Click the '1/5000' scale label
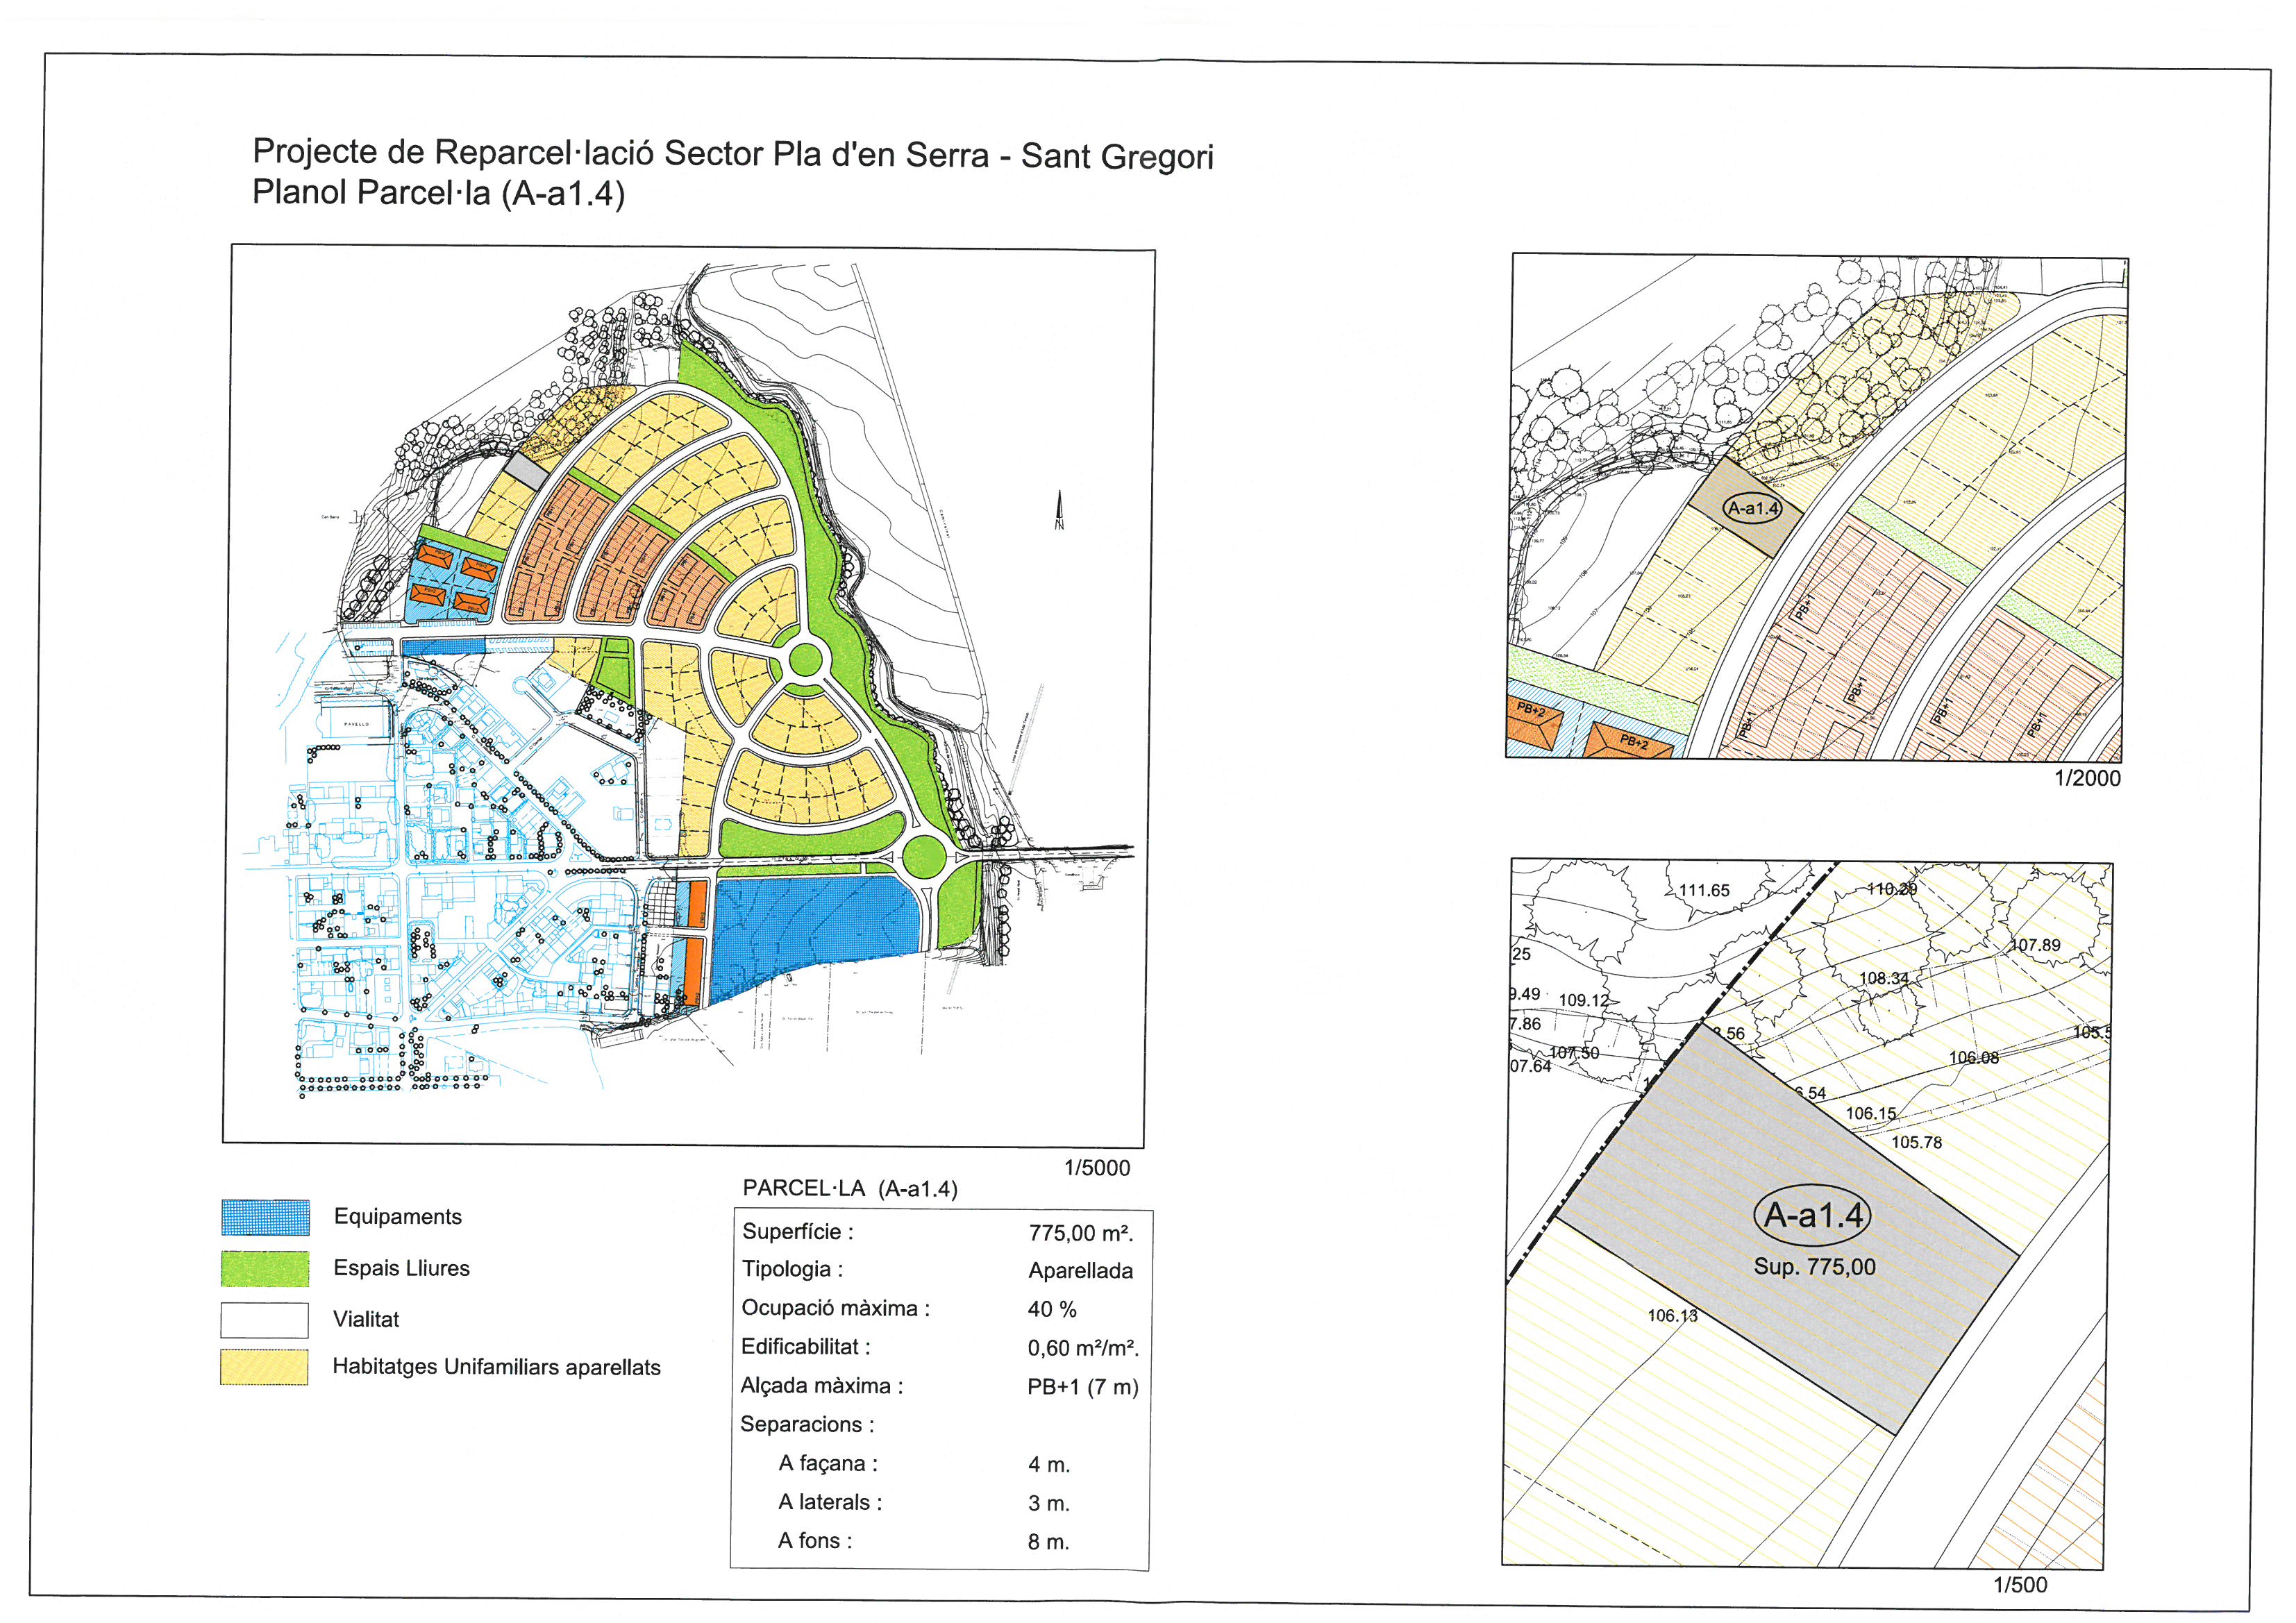 (x=1097, y=1168)
